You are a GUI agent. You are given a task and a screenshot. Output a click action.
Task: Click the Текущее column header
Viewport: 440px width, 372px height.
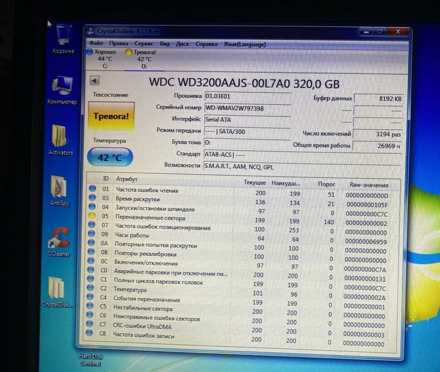click(x=255, y=182)
